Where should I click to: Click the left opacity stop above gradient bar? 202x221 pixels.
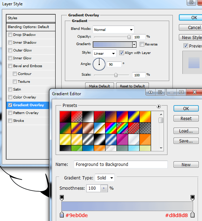pyautogui.click(x=62, y=198)
